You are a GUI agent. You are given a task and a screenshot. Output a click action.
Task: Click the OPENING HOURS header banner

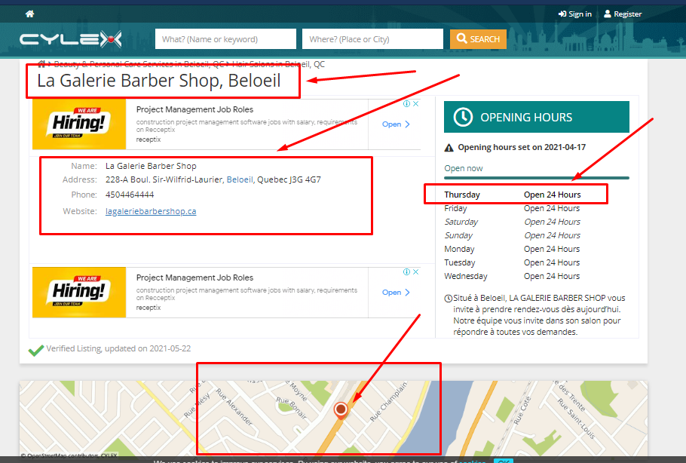537,117
